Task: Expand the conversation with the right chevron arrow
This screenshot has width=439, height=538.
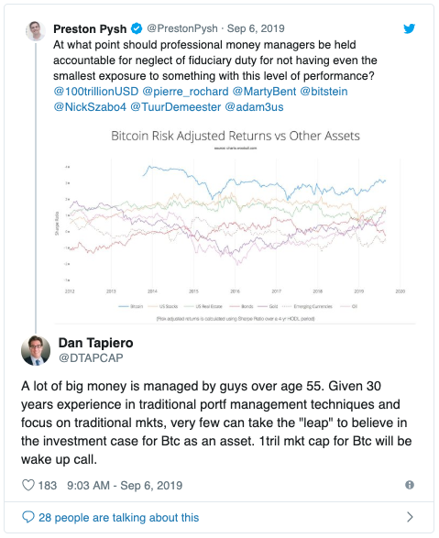Action: click(x=410, y=517)
